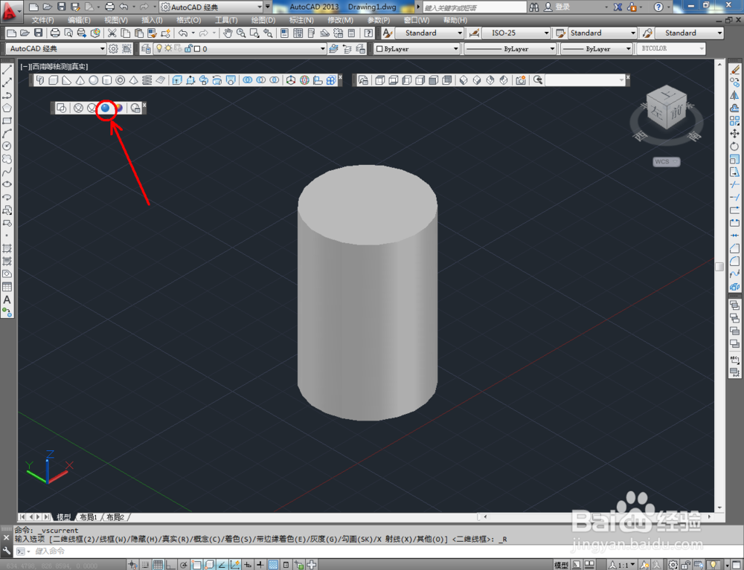744x570 pixels.
Task: Select the Polygon draw tool
Action: 7,108
